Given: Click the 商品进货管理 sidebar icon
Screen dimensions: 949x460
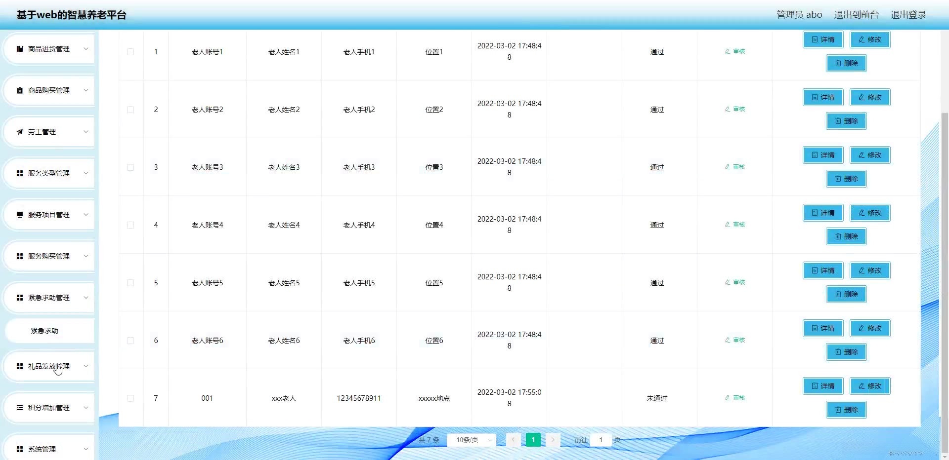Looking at the screenshot, I should (x=20, y=49).
